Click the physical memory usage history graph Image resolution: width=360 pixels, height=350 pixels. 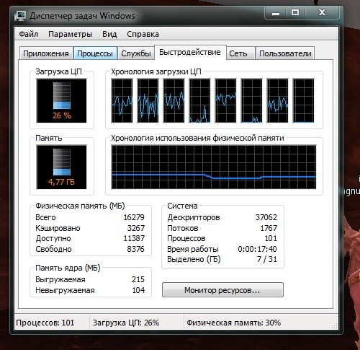pos(214,167)
